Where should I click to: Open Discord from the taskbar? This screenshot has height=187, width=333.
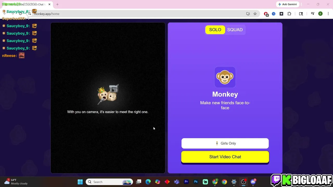click(x=253, y=182)
